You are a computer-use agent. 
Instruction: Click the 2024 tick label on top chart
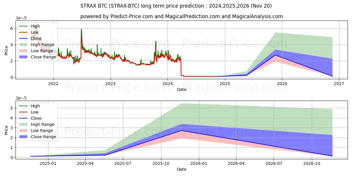click(x=167, y=83)
